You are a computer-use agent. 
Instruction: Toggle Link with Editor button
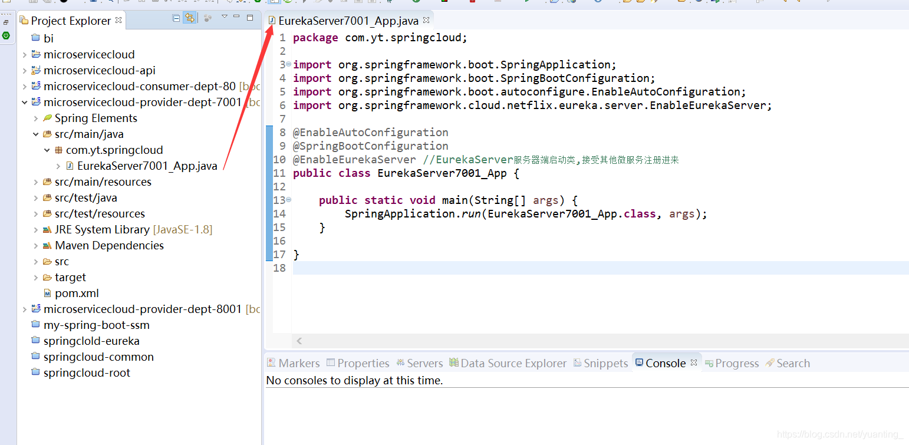coord(189,18)
